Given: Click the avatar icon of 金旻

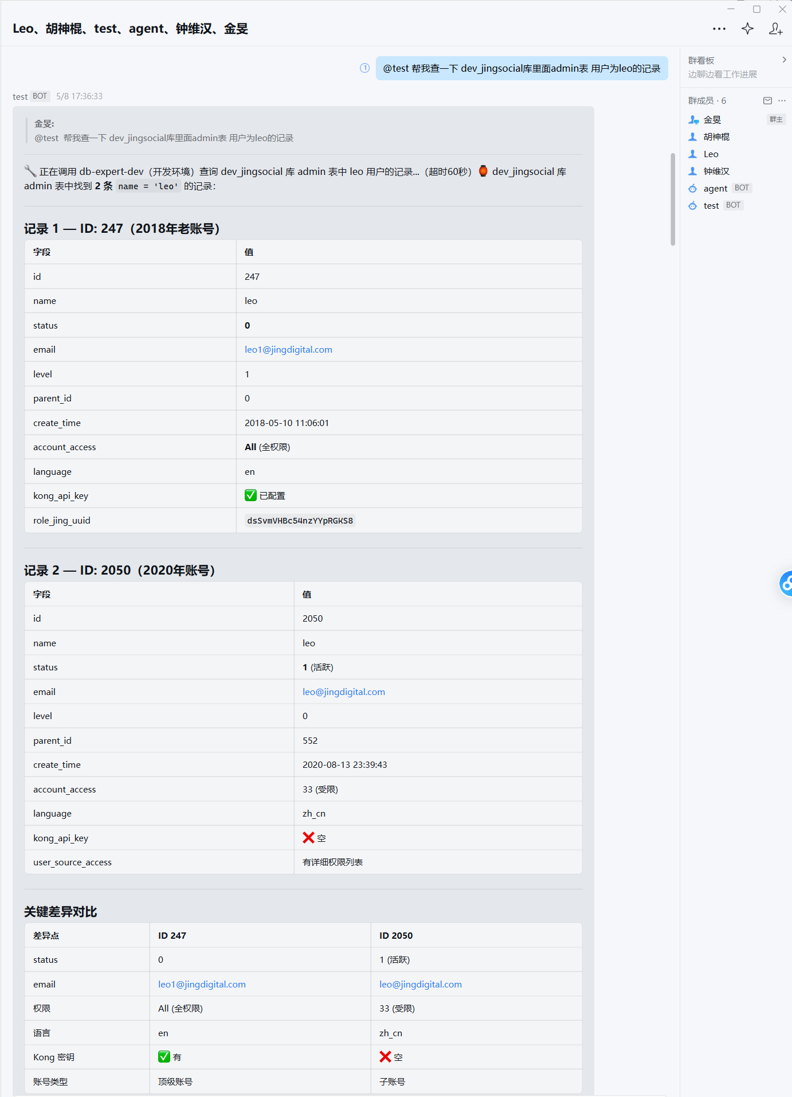Looking at the screenshot, I should click(693, 119).
